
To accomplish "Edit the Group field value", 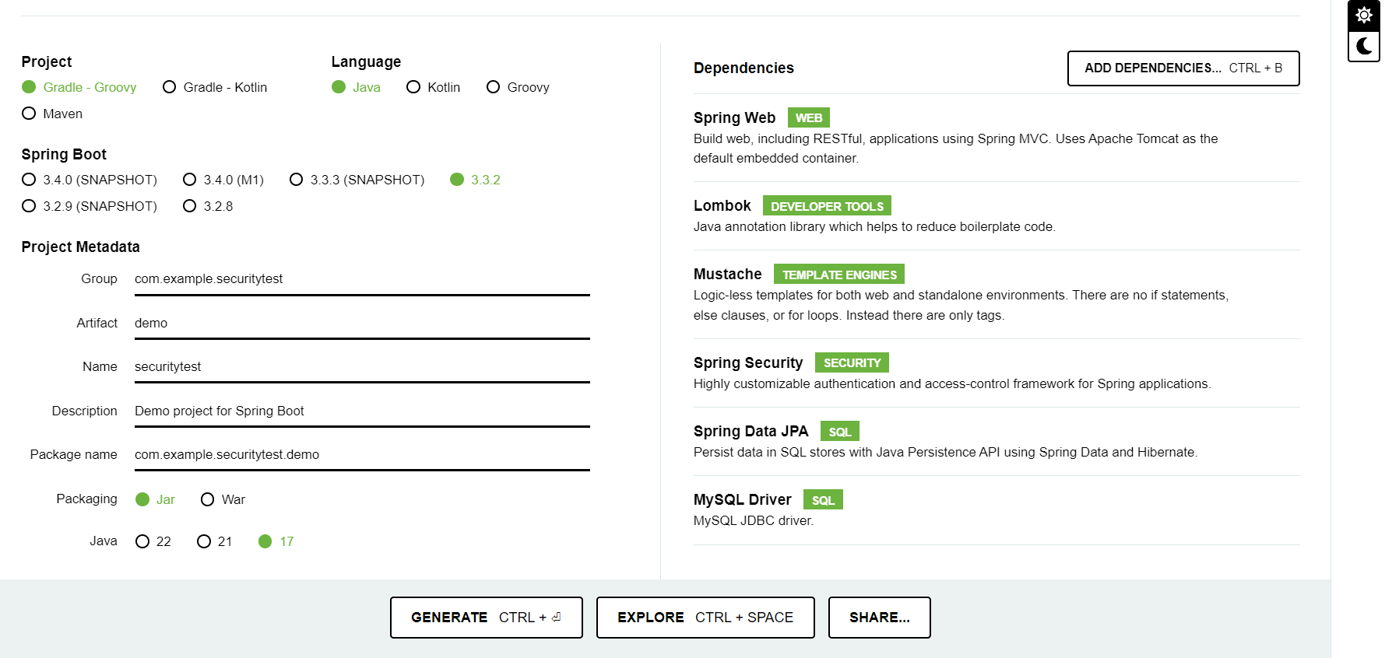I will [x=362, y=279].
